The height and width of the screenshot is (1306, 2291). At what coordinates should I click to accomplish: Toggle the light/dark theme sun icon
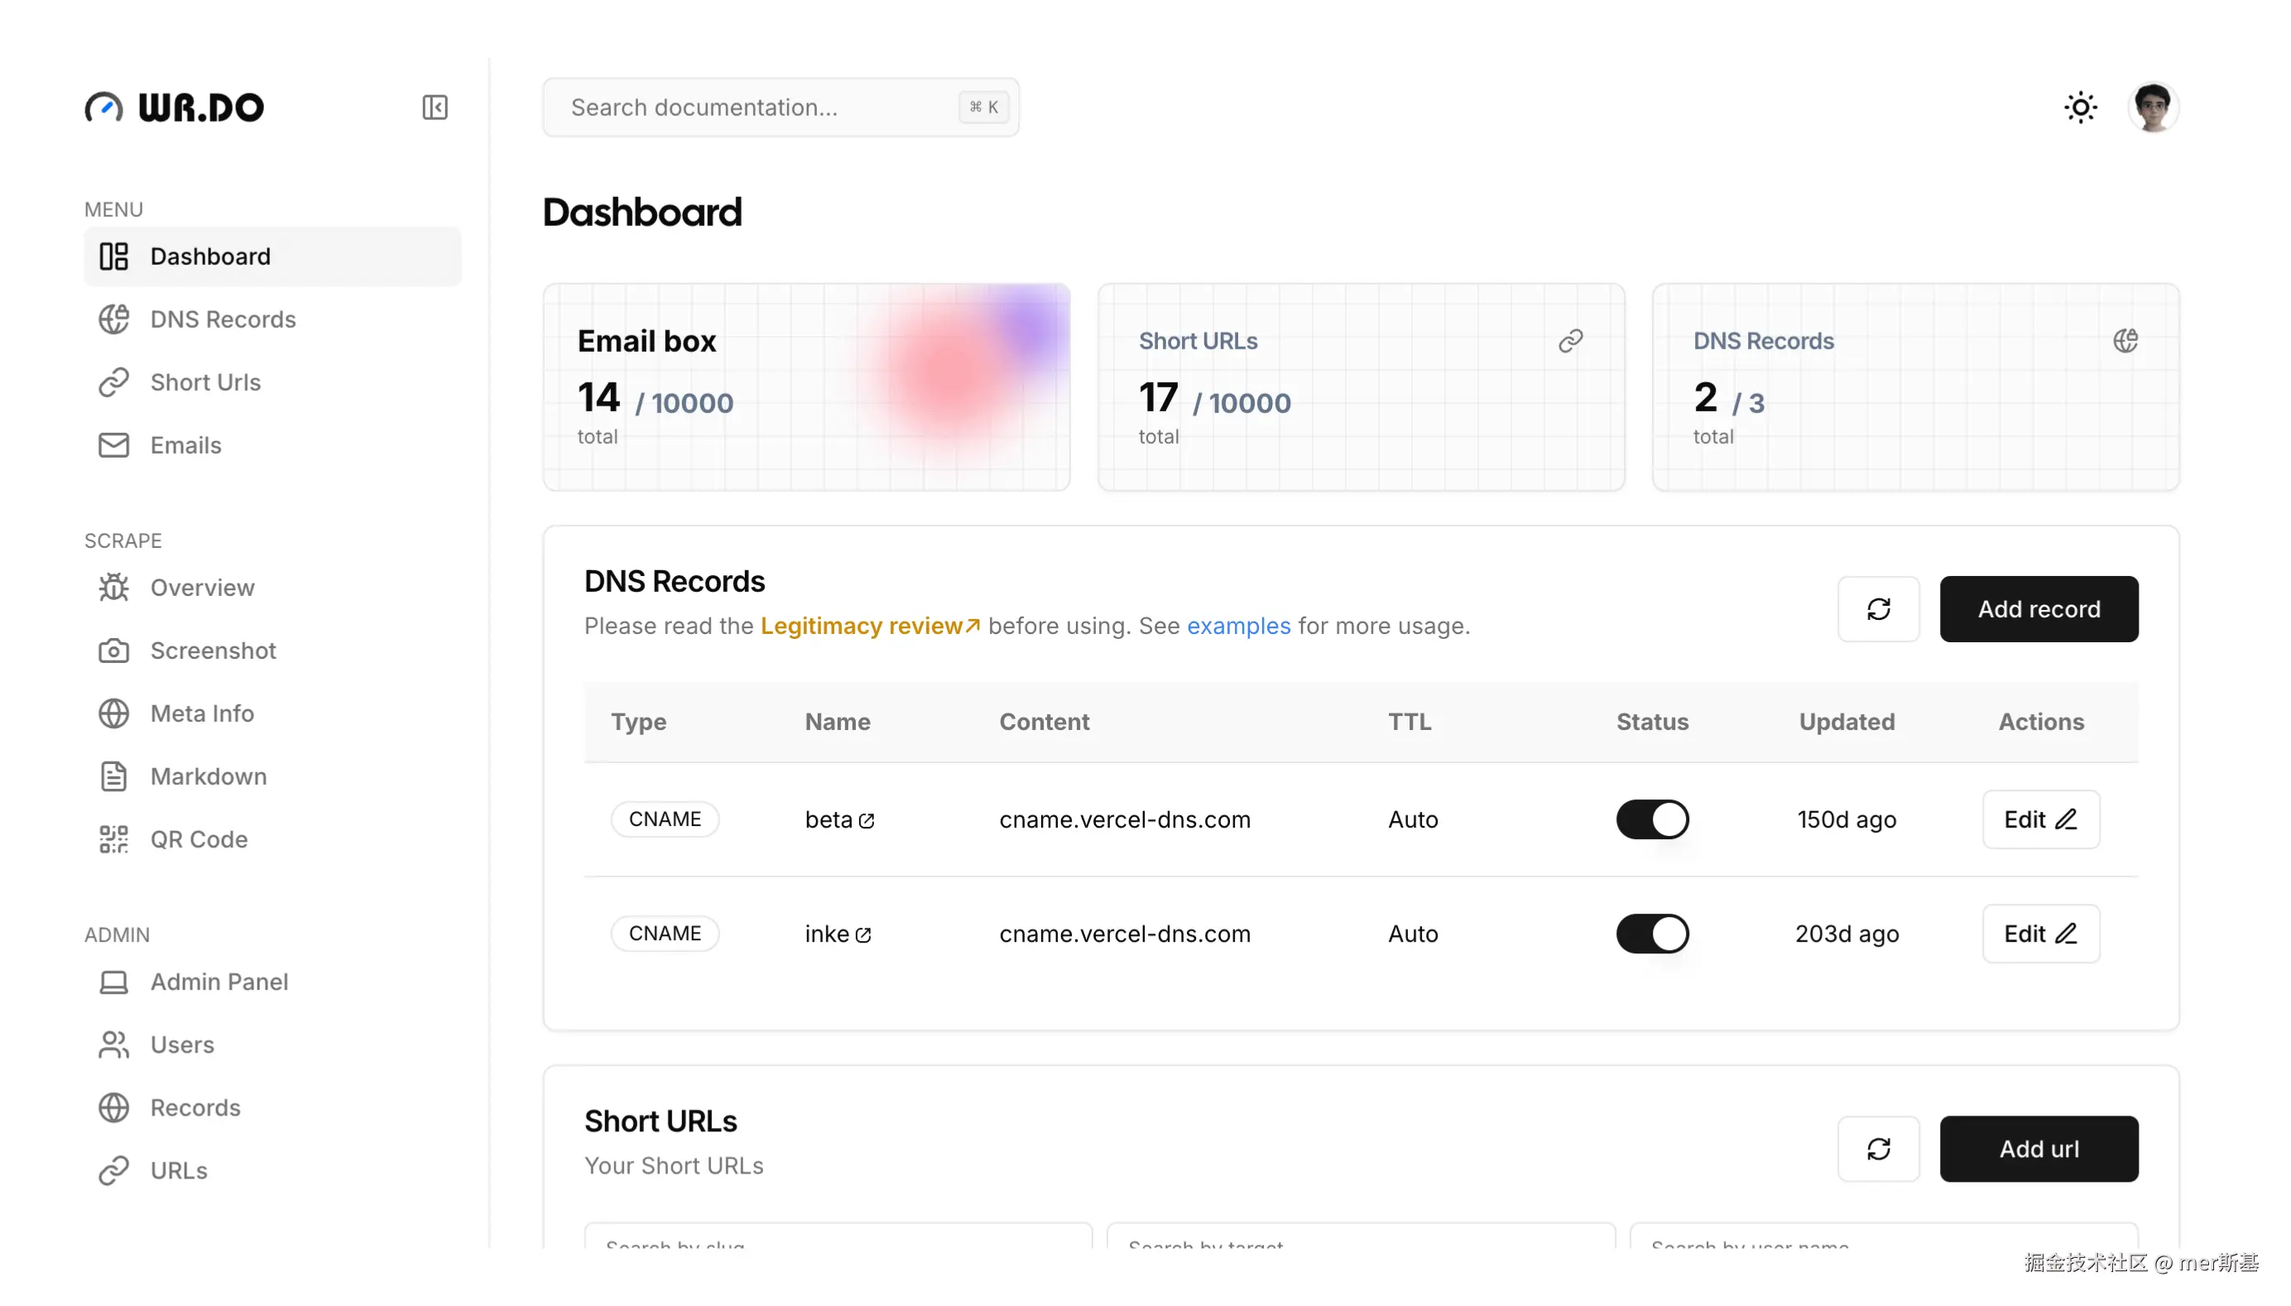point(2080,108)
